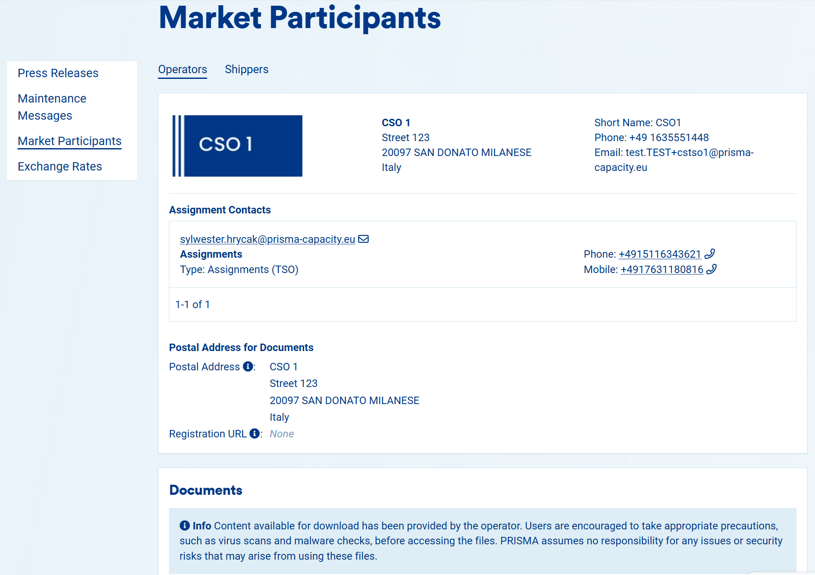Screen dimensions: 815x575
Task: Open the Market Participants sidebar link
Action: click(x=69, y=141)
